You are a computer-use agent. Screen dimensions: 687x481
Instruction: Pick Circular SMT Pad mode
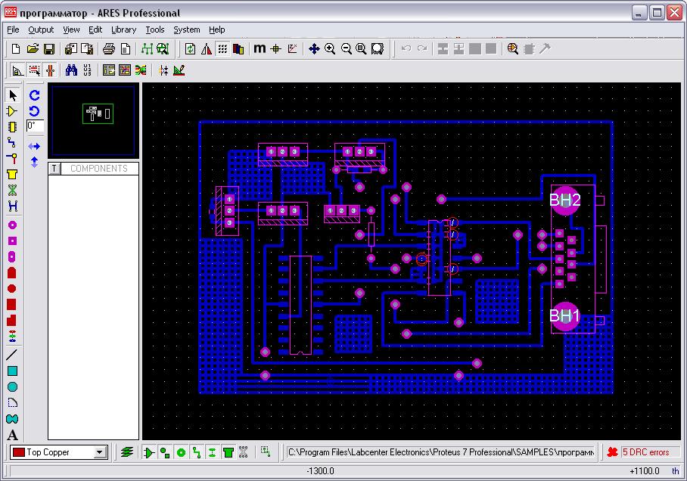coord(12,288)
